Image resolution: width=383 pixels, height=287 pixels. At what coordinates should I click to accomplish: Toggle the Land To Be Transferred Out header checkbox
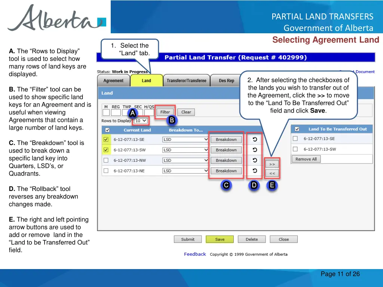pos(297,129)
